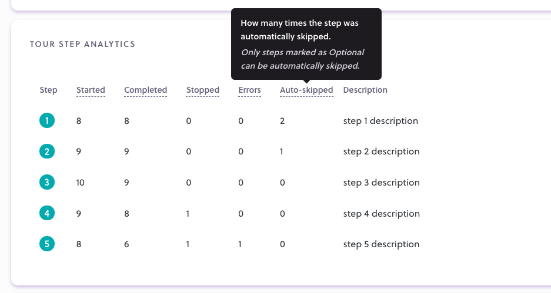Click the step 2 number badge
The image size is (551, 293).
[x=47, y=151]
